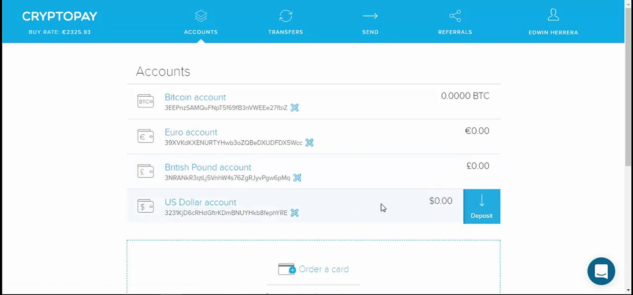633x295 pixels.
Task: Open the ACCOUNTS tab
Action: click(201, 32)
